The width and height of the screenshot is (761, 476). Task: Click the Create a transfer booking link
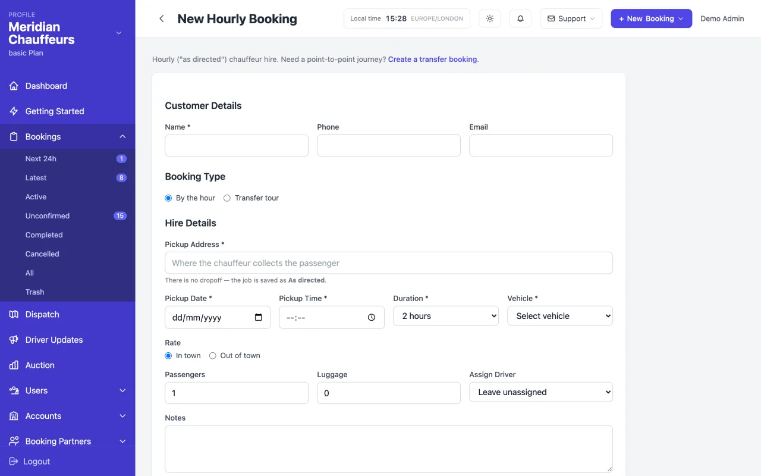[x=433, y=59]
